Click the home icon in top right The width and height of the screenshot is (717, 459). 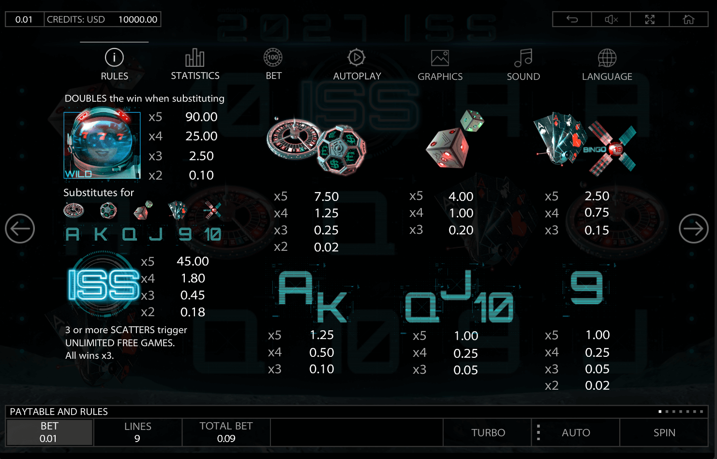(688, 19)
